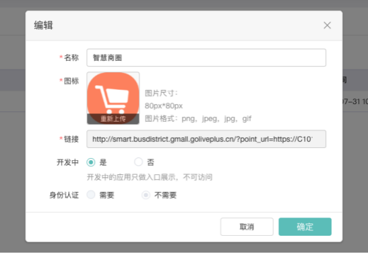
Task: Click the 链接 field label
Action: coord(71,139)
